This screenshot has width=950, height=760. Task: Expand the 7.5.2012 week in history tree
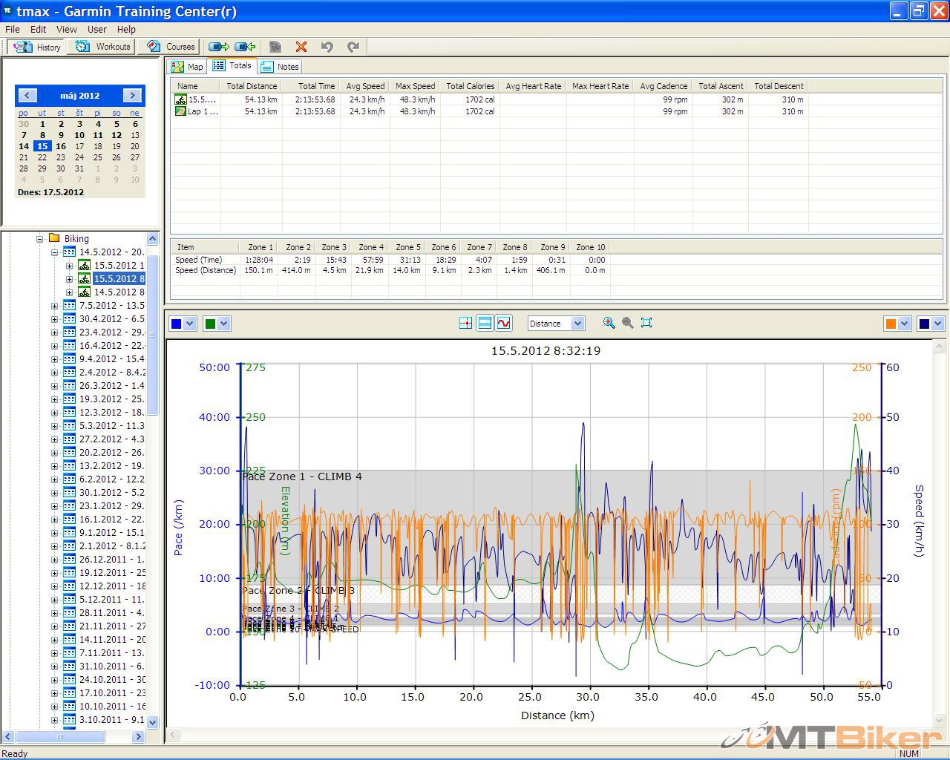click(54, 306)
